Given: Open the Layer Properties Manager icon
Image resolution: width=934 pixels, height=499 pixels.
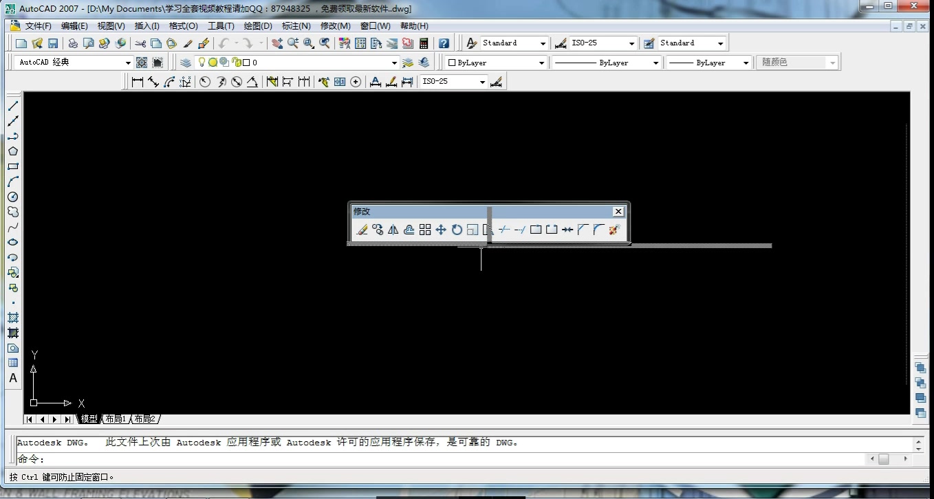Looking at the screenshot, I should (x=186, y=63).
